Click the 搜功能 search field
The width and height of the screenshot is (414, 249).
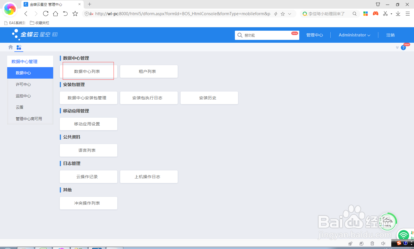tap(267, 35)
